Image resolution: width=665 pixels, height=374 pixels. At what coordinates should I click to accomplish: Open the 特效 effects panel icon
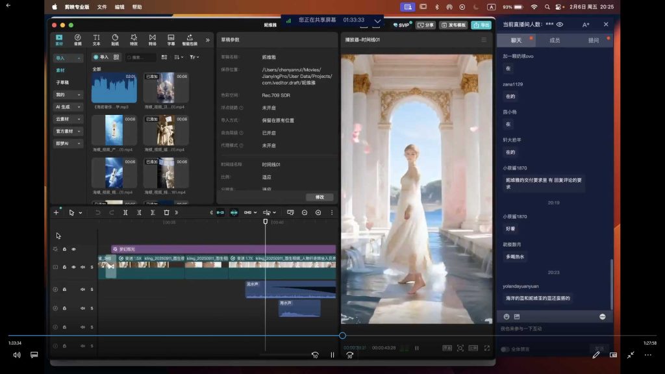click(x=134, y=40)
